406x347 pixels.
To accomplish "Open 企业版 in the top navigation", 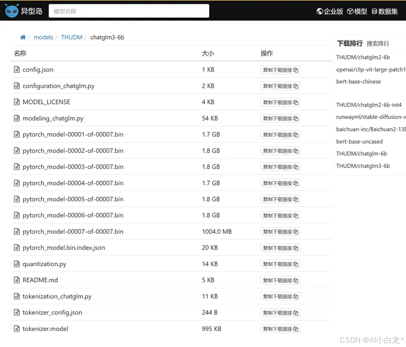I will 329,11.
